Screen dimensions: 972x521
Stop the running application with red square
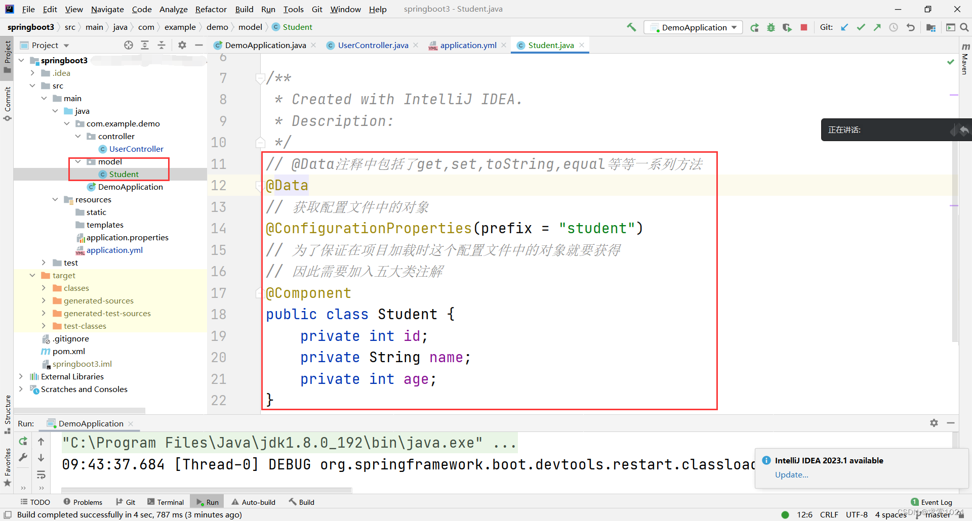click(x=804, y=27)
